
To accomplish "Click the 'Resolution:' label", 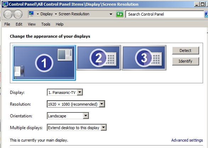I will pos(21,104).
